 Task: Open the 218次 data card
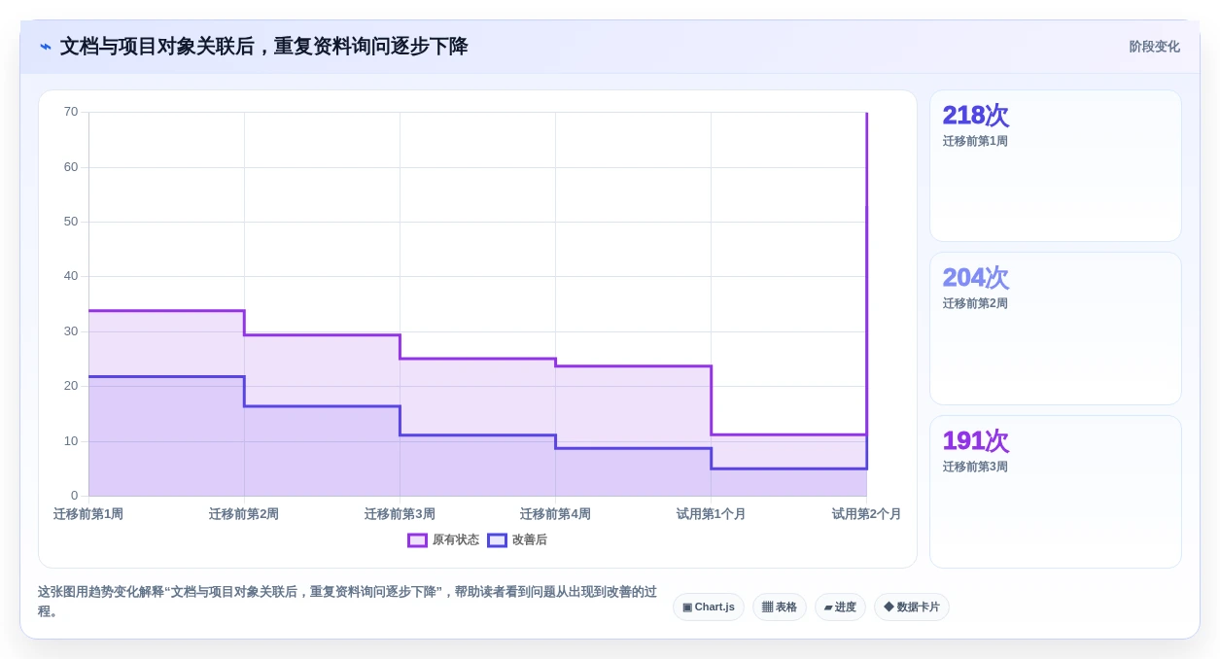click(x=1056, y=166)
